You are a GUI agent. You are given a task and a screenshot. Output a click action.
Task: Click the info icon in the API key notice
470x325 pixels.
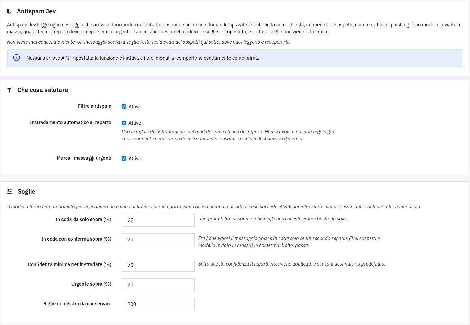point(16,58)
